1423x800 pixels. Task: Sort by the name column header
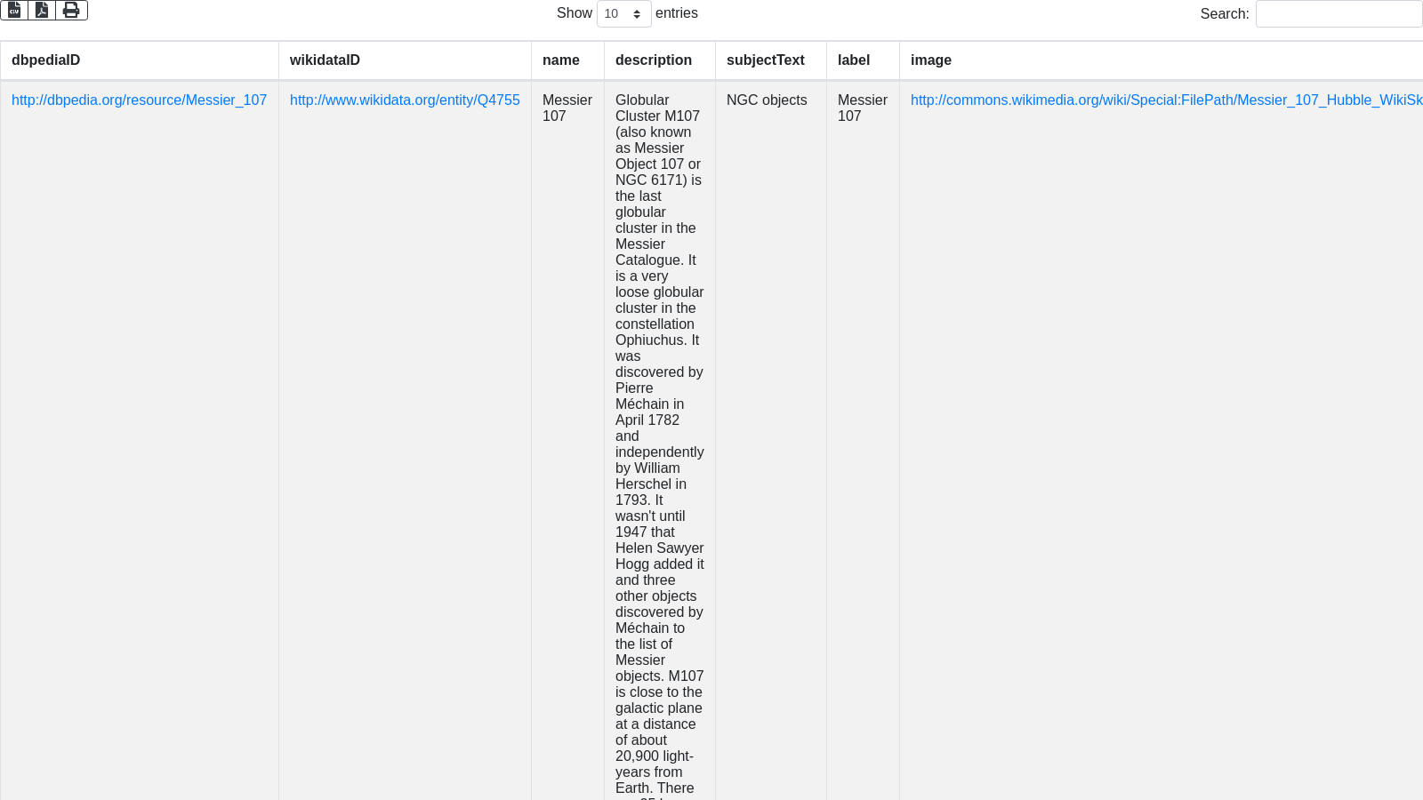[560, 60]
